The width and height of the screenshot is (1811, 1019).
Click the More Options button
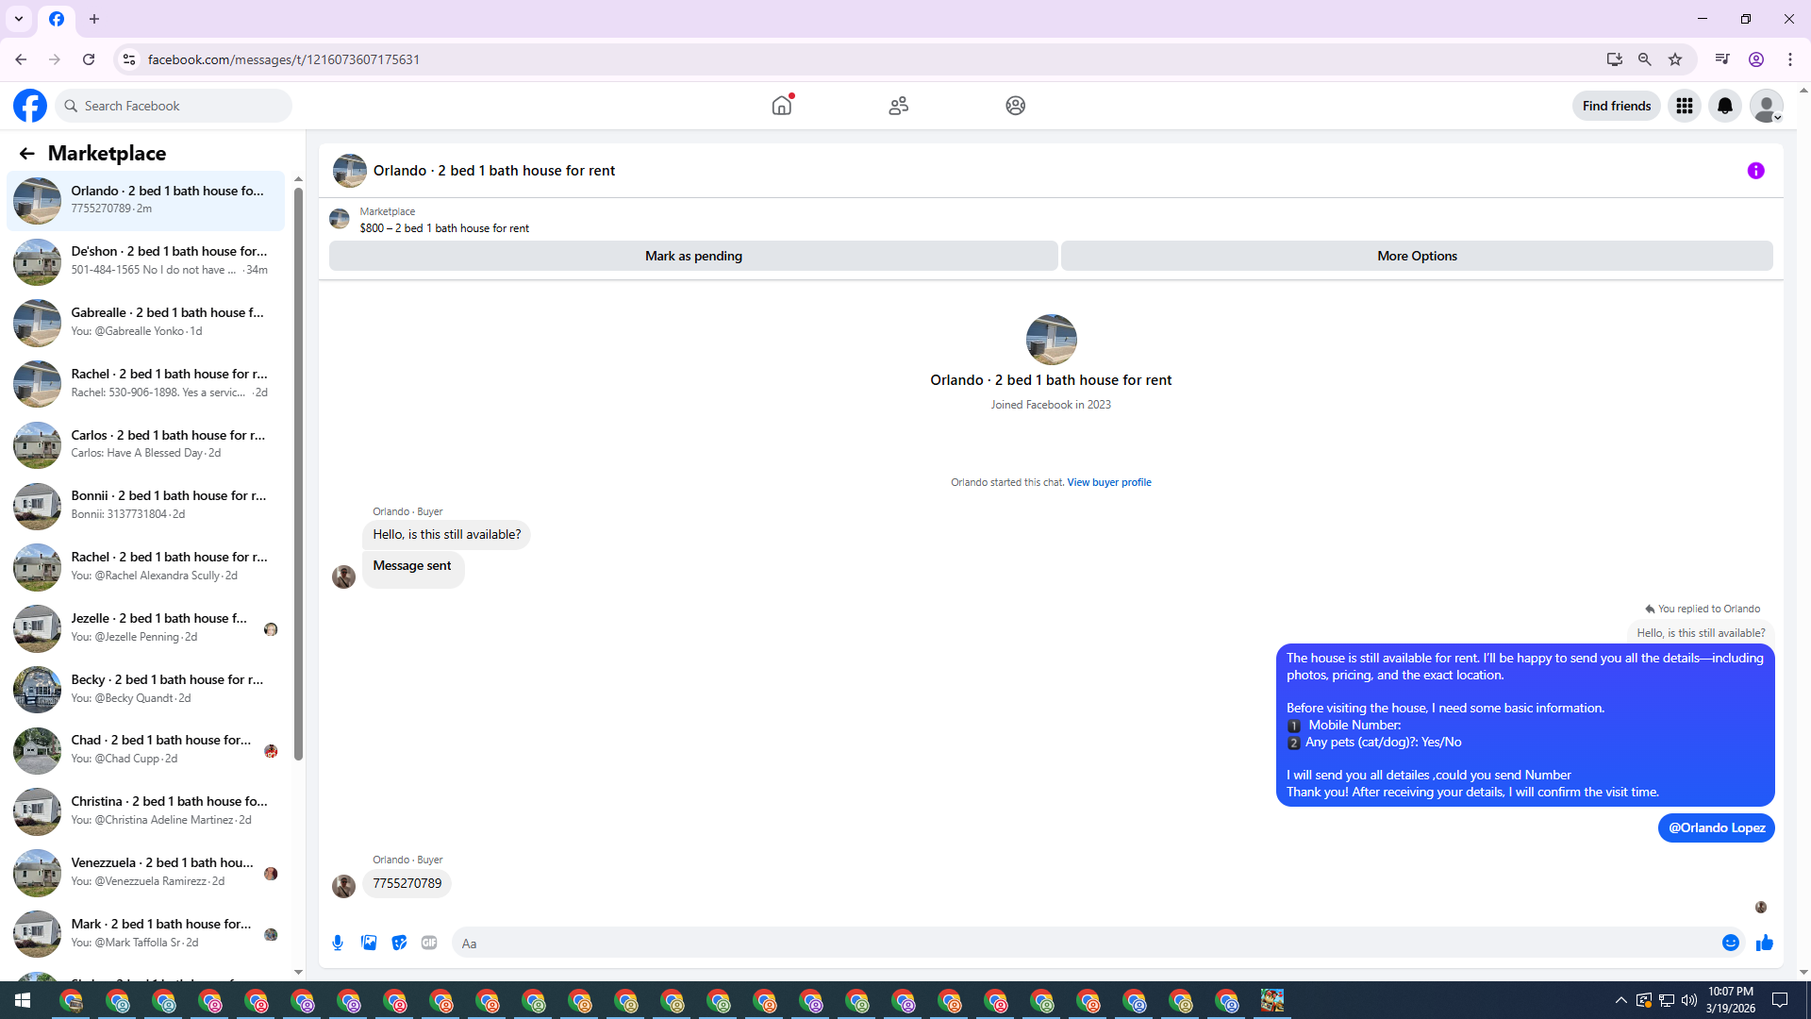pyautogui.click(x=1416, y=256)
